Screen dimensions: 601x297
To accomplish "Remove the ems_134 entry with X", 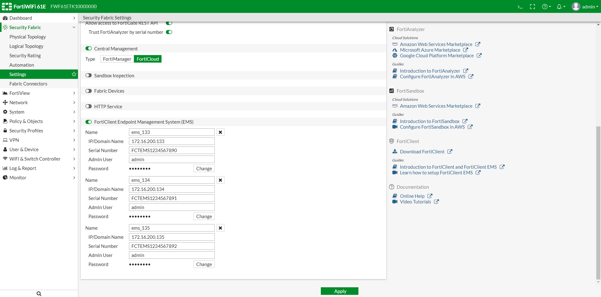I will [220, 180].
